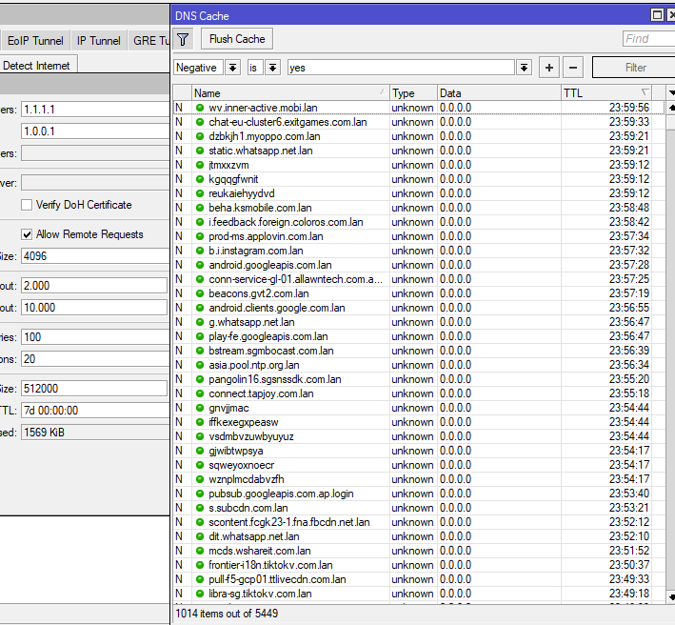Add a filter rule with plus button
This screenshot has height=625, width=675.
pos(549,68)
